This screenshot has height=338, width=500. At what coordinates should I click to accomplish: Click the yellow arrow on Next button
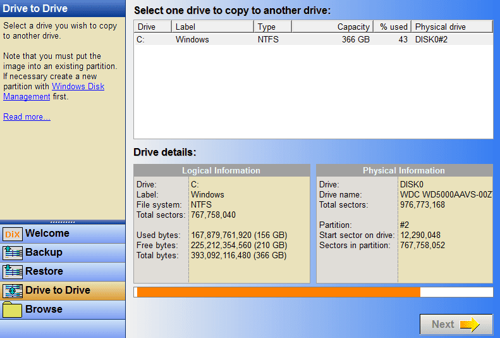coord(470,324)
